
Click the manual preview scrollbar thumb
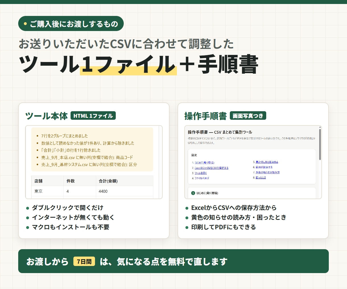coord(320,144)
